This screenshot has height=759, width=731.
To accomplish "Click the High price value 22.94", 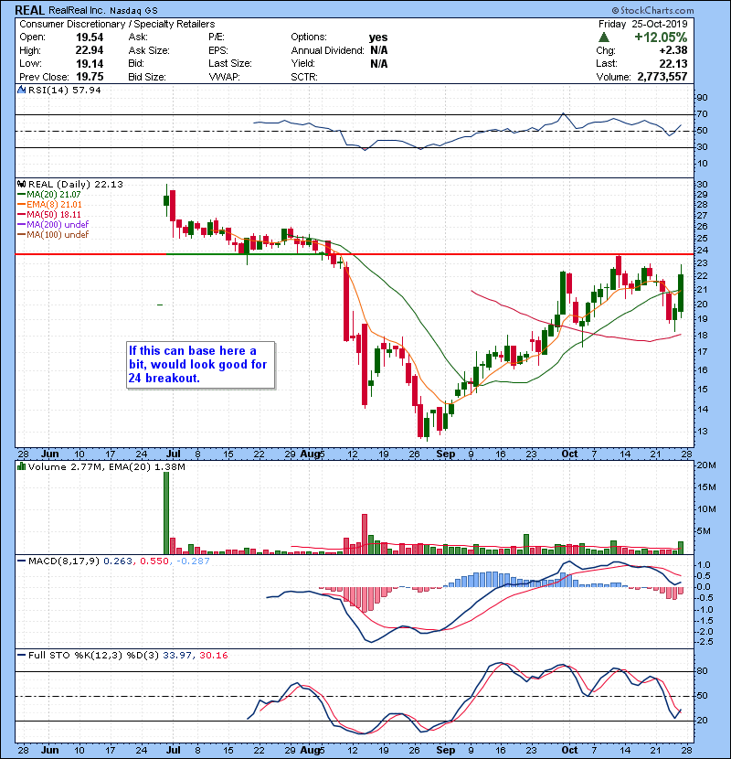I will pyautogui.click(x=90, y=50).
